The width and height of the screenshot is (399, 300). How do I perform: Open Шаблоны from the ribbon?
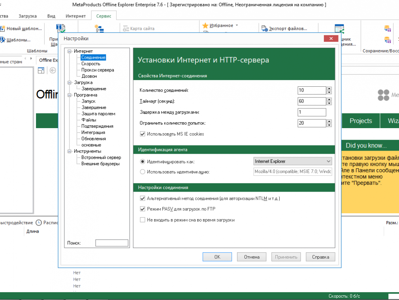click(x=15, y=40)
